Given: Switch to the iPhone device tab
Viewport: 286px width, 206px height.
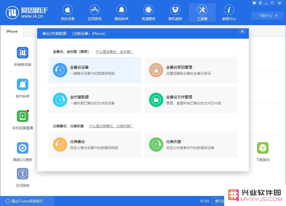Looking at the screenshot, I should point(12,31).
